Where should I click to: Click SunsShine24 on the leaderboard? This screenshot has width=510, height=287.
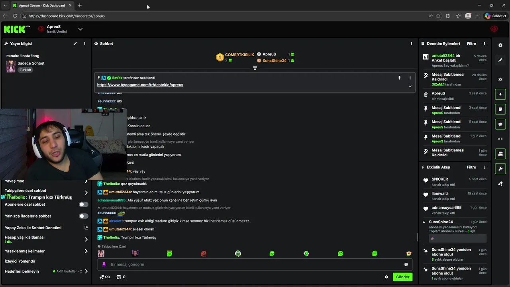coord(275,61)
